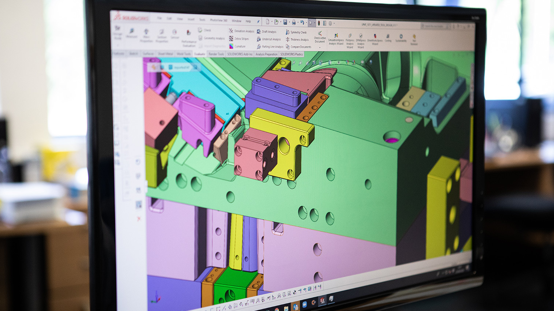Switch to the Render Tools tab
This screenshot has width=554, height=311.
(x=216, y=54)
